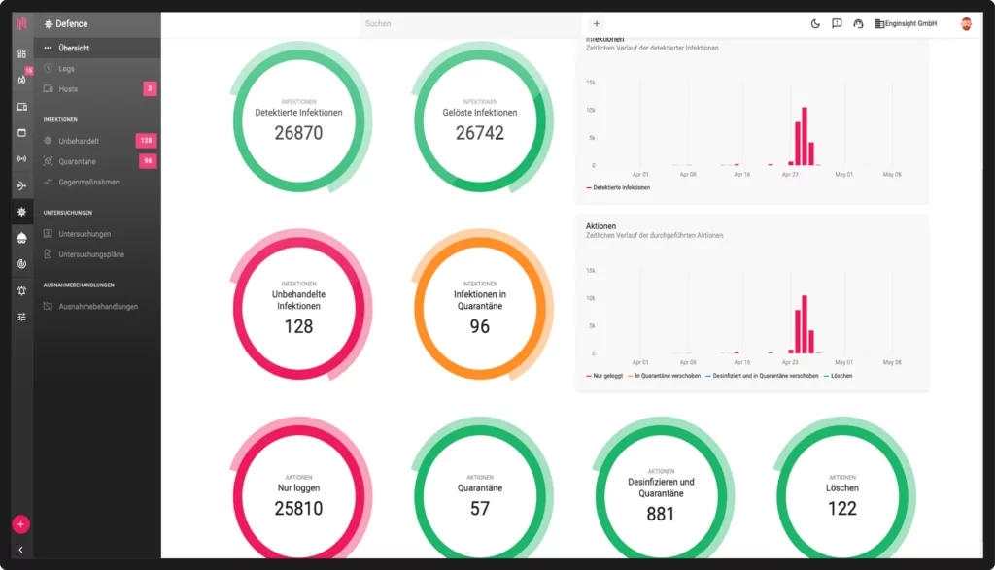The image size is (995, 570).
Task: Open the dashboard grid icon in the rail
Action: tap(21, 52)
